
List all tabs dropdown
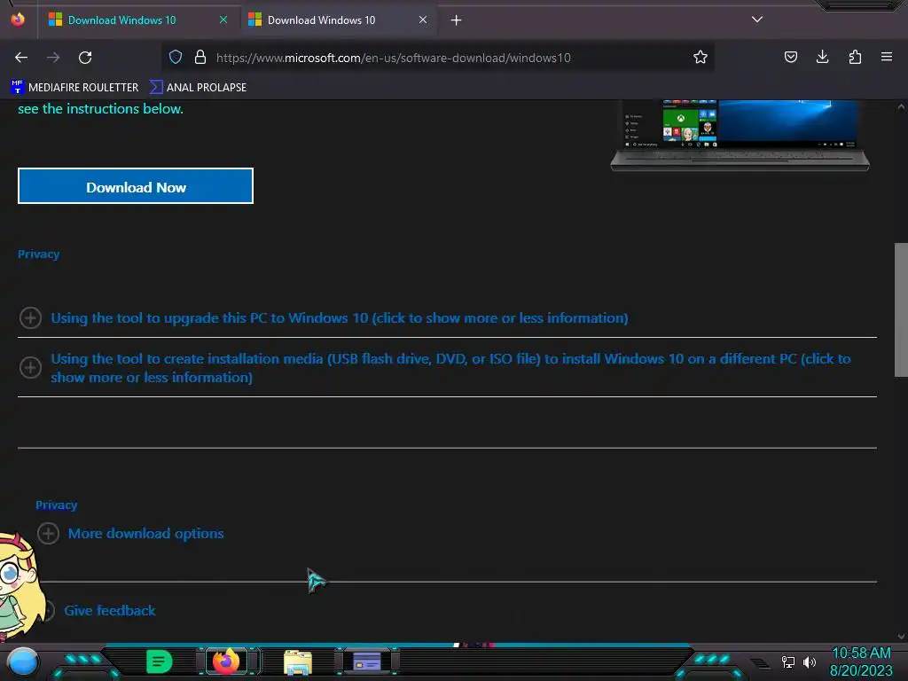757,20
